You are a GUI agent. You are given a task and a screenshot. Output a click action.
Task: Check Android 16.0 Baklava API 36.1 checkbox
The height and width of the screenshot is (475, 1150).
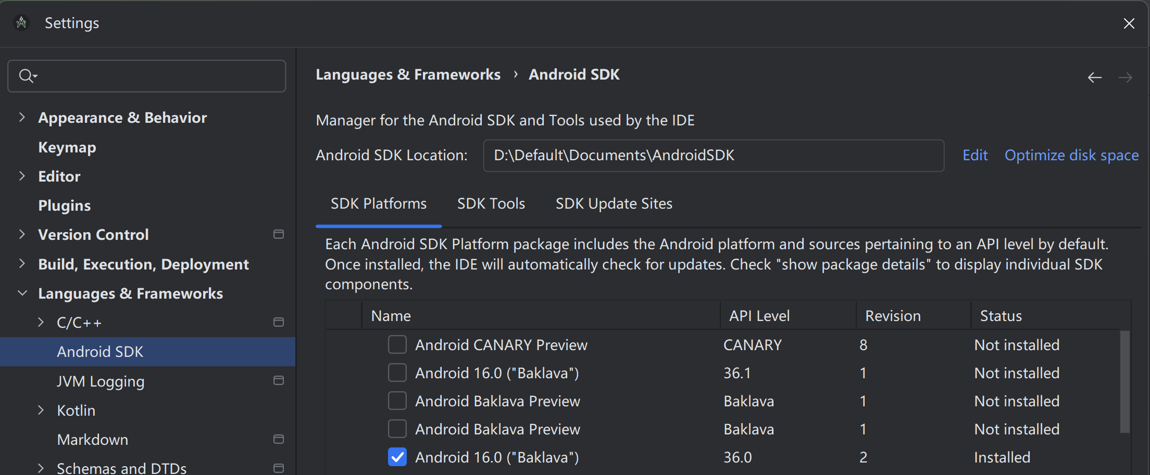click(x=397, y=373)
